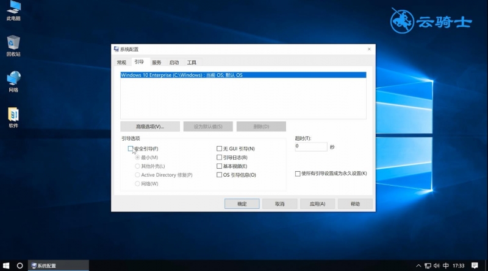This screenshot has width=488, height=271.
Task: Switch to the 启动 tab
Action: click(x=174, y=63)
